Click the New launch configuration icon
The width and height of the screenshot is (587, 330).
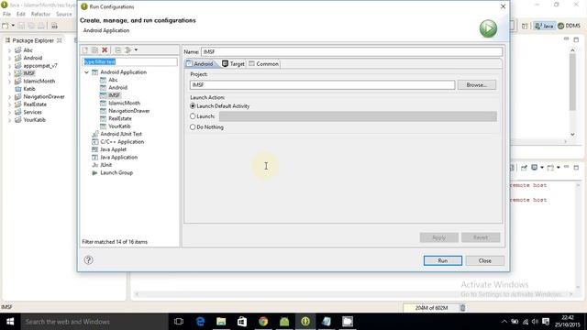point(85,49)
